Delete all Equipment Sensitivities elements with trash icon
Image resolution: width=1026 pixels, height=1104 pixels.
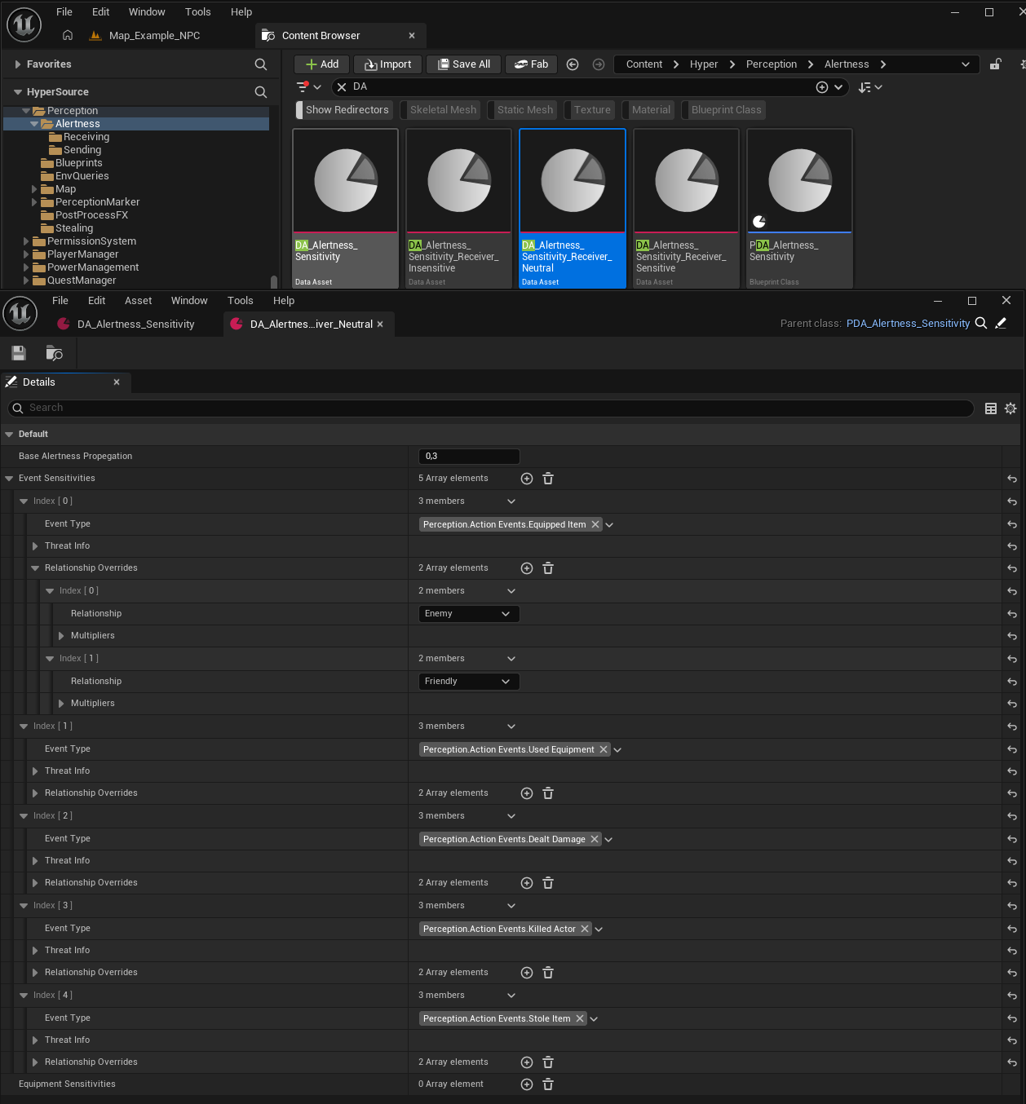(548, 1084)
